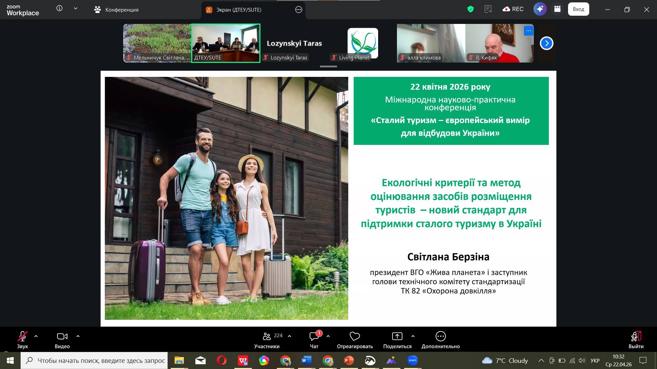Open the meeting info icon
Screen dimensions: 657x369
pyautogui.click(x=60, y=9)
